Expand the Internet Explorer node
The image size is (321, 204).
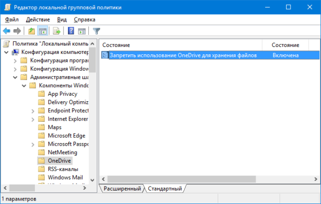pos(33,119)
